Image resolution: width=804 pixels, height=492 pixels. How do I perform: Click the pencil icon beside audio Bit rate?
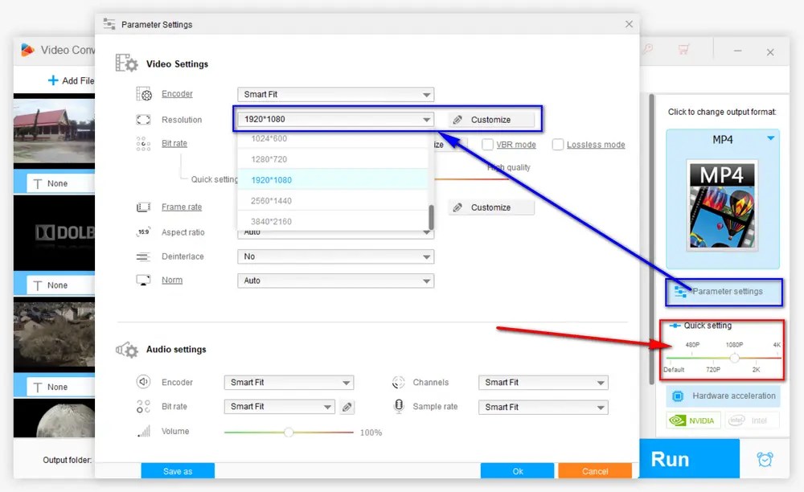click(x=347, y=407)
